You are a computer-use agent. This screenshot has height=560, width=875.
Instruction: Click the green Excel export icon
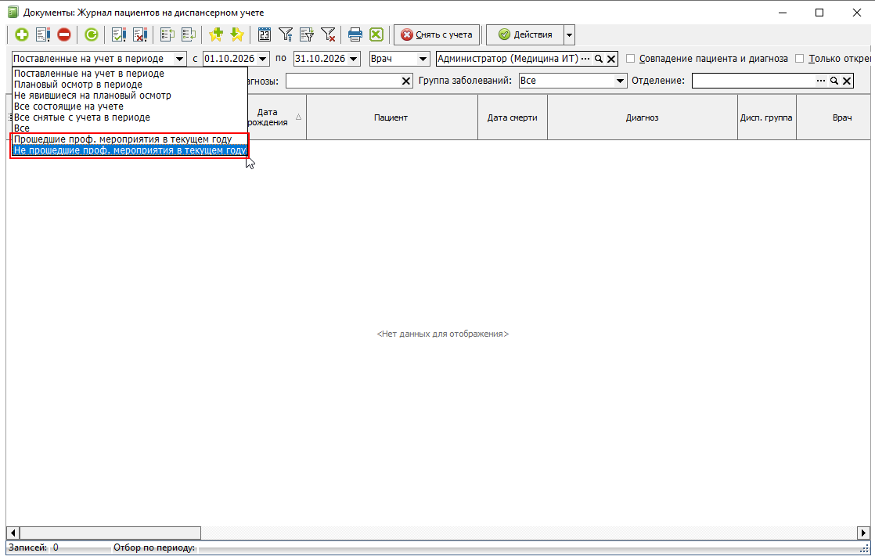point(376,34)
